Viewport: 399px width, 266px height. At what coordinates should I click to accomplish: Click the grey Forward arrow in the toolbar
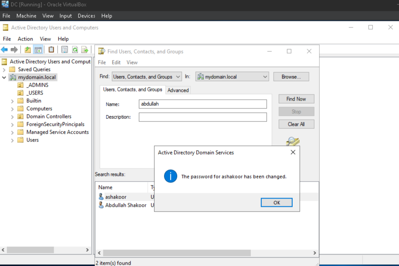[14, 50]
